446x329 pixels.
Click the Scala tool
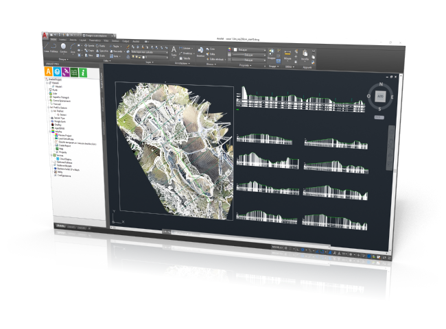tap(101, 56)
